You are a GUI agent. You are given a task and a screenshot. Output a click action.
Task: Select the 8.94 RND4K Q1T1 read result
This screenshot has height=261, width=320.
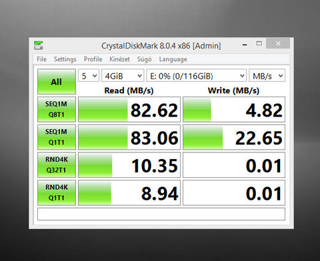click(x=129, y=192)
